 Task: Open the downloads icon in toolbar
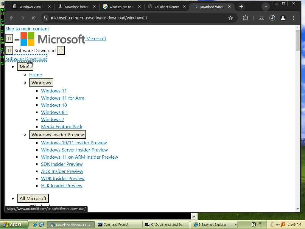tap(272, 18)
